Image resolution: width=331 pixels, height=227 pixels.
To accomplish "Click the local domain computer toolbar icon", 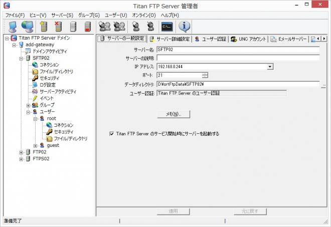I will pos(13,27).
